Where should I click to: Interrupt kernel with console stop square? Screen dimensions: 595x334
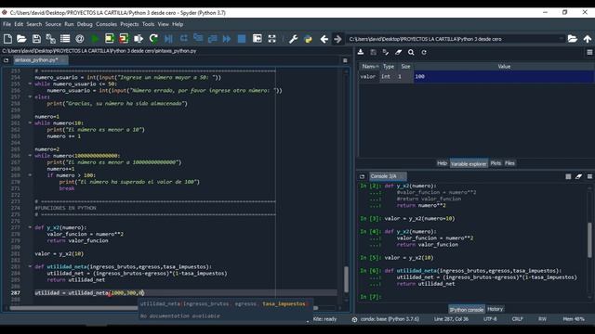coord(568,176)
